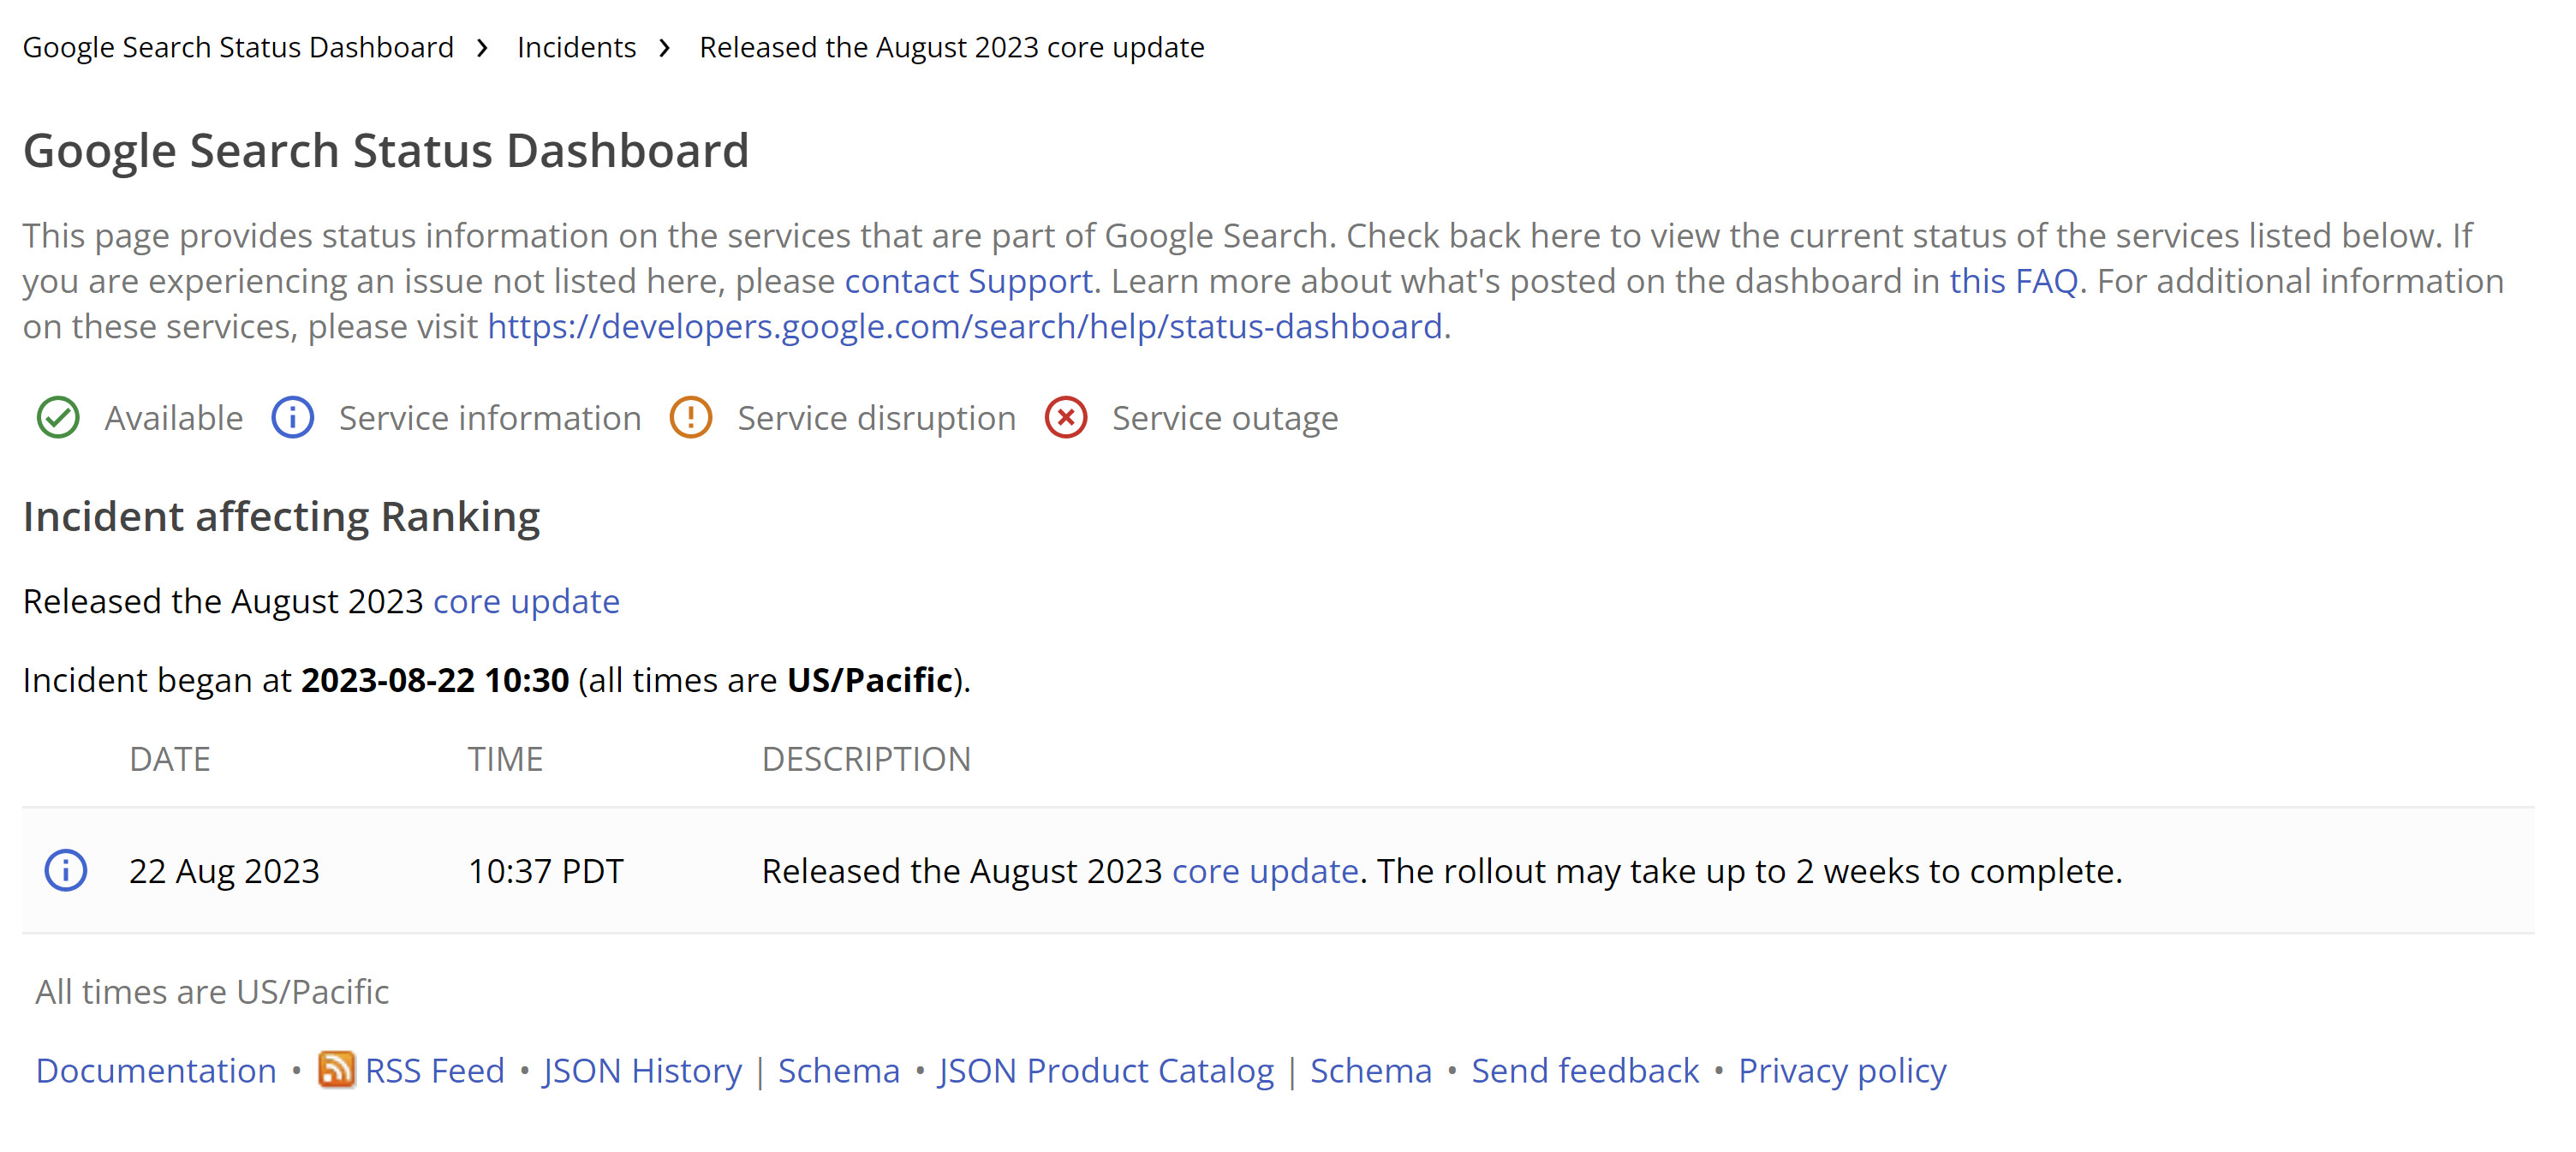Click the green Available status icon
This screenshot has width=2576, height=1152.
pyautogui.click(x=61, y=418)
